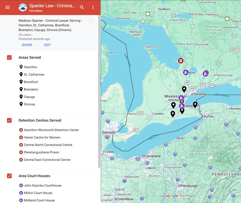Select St. Catharines in the list

tap(32, 74)
